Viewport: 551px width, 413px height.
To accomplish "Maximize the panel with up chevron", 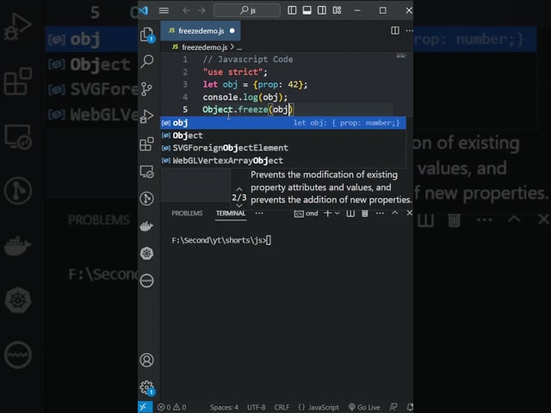I will point(394,213).
